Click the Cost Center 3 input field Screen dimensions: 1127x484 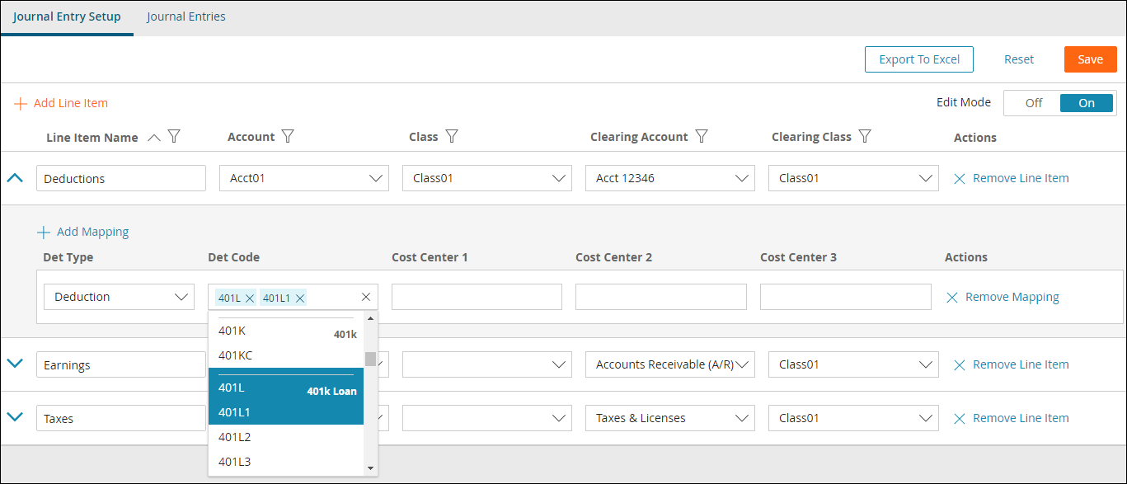[846, 297]
